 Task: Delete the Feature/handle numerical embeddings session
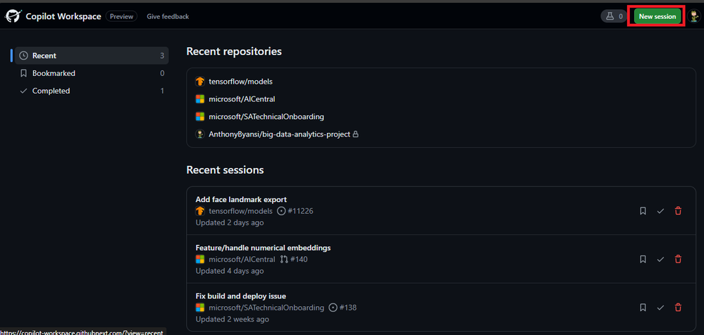(678, 259)
